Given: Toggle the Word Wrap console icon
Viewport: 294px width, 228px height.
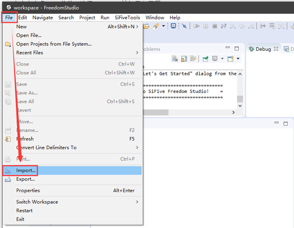Looking at the screenshot, I should [193, 59].
